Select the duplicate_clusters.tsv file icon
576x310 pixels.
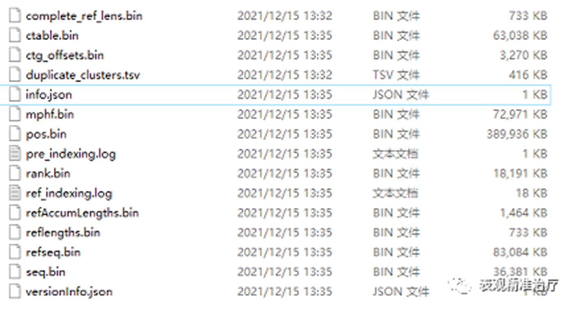tap(15, 75)
